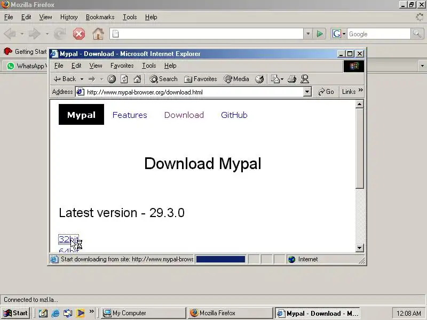Open the IE Search pane
The height and width of the screenshot is (320, 427).
pos(163,79)
